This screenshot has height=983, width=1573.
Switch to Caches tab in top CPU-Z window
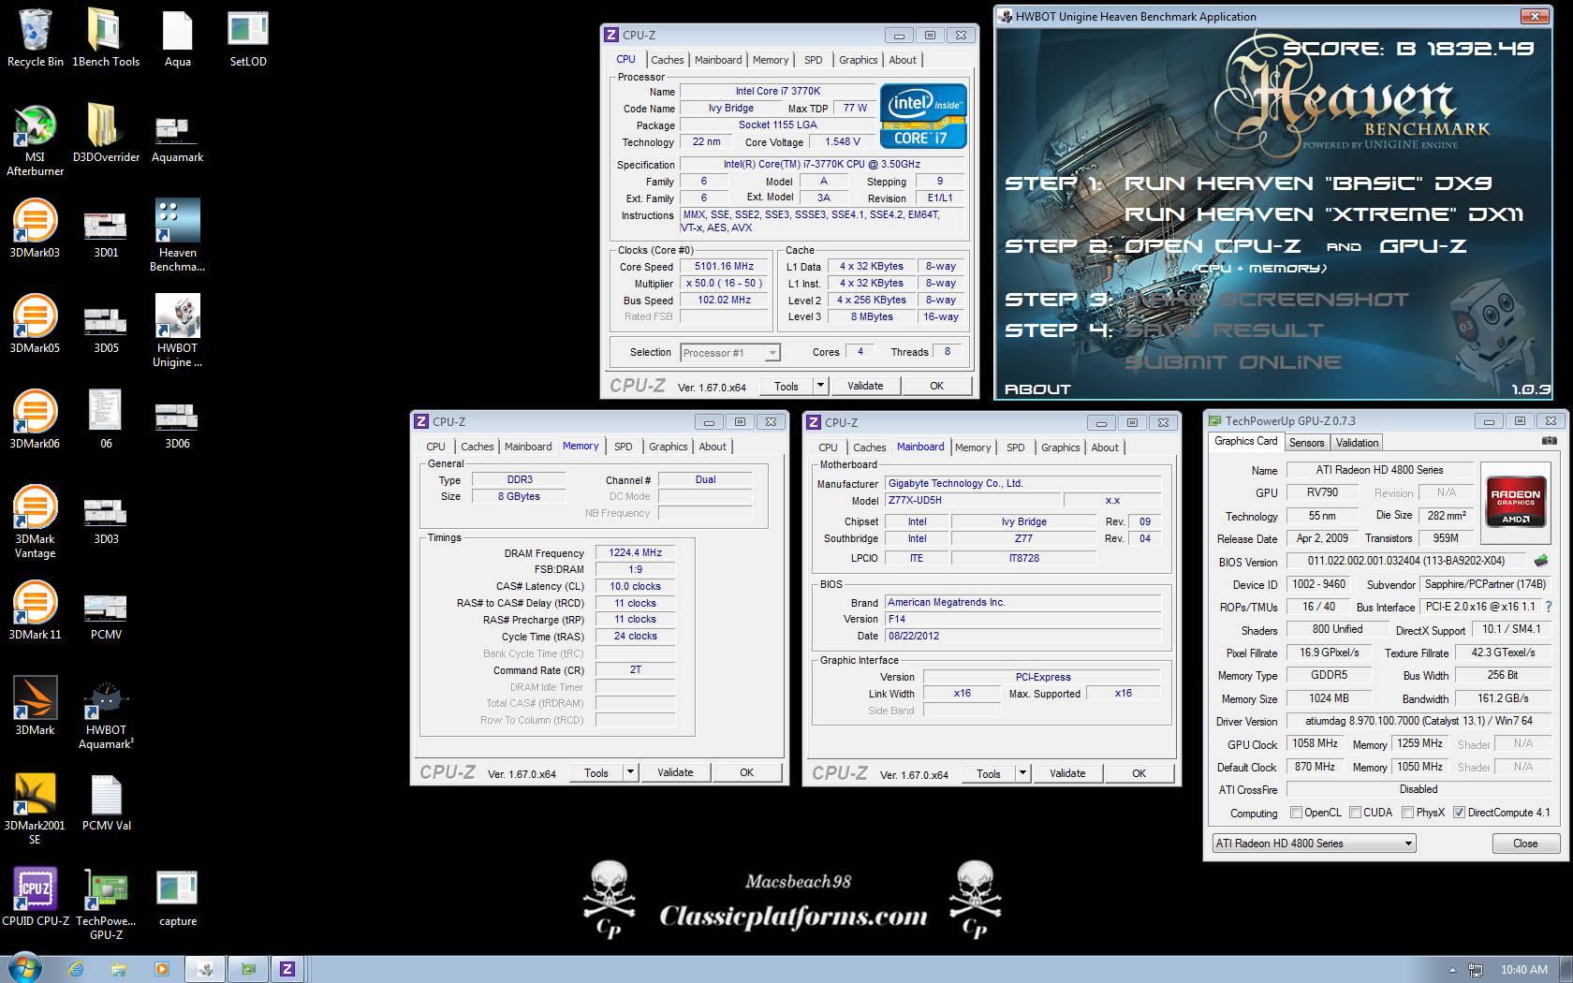pos(668,60)
